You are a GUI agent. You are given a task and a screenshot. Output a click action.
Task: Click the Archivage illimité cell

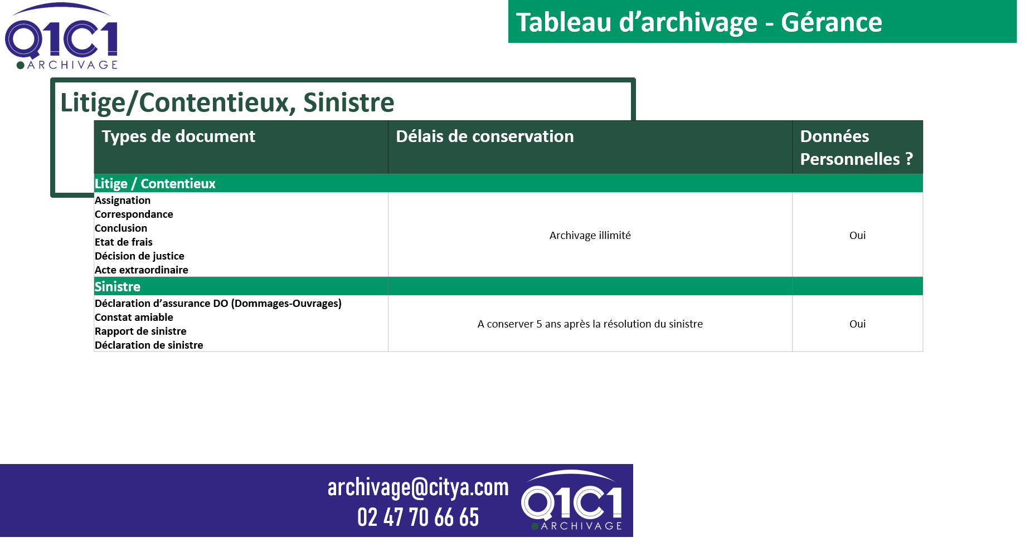[x=590, y=236]
